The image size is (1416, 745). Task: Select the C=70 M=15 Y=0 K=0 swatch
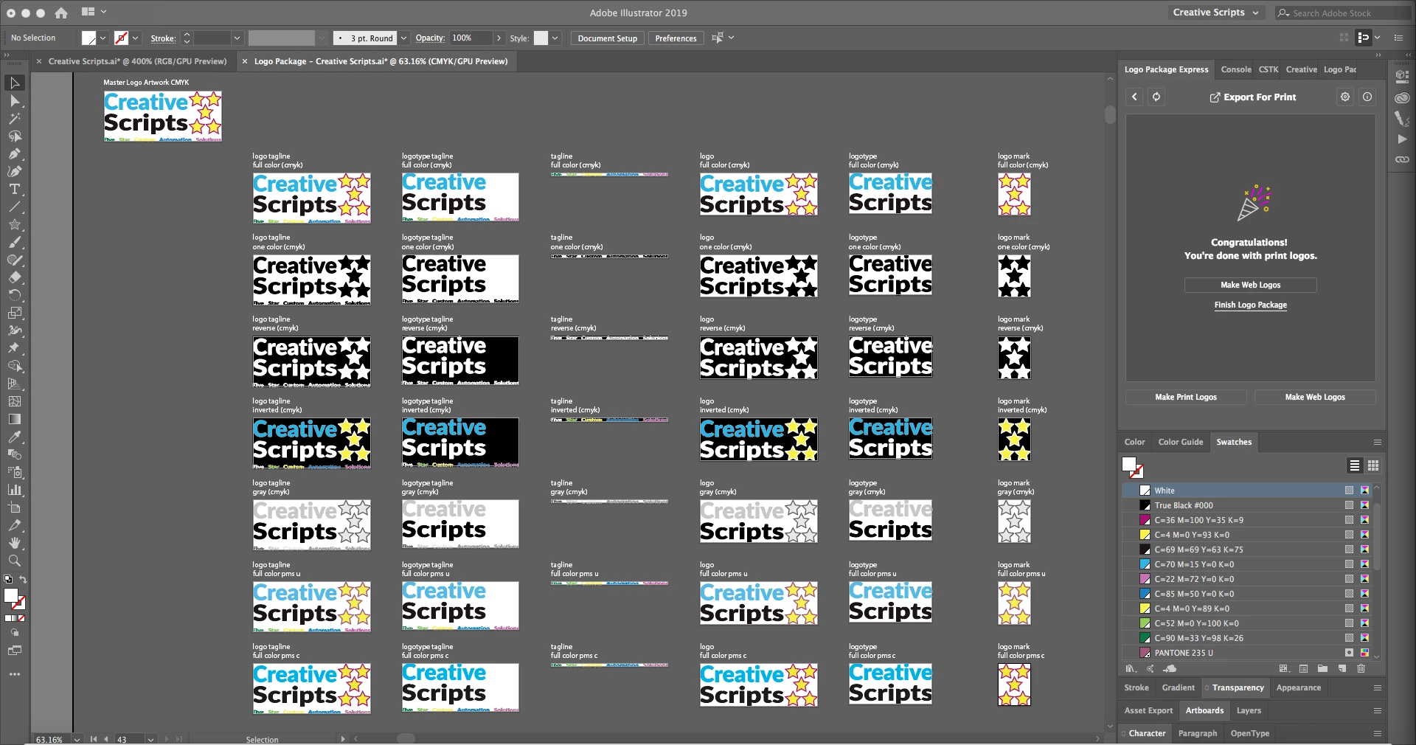tap(1246, 564)
